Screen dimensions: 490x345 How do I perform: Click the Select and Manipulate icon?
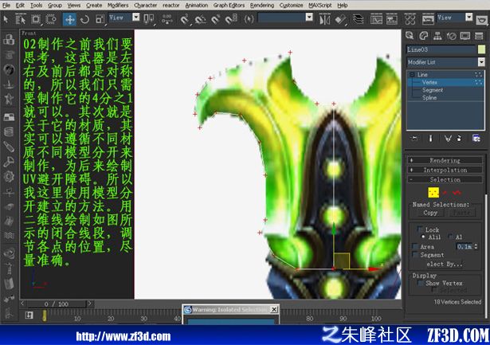pos(167,19)
